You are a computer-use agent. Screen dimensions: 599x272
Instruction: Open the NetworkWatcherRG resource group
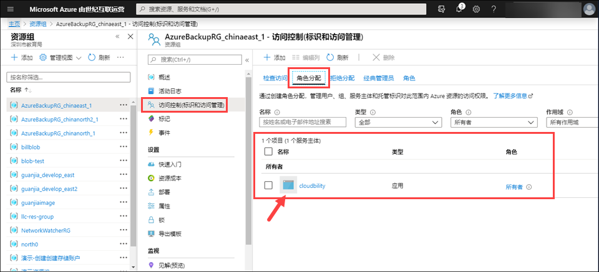pyautogui.click(x=46, y=230)
